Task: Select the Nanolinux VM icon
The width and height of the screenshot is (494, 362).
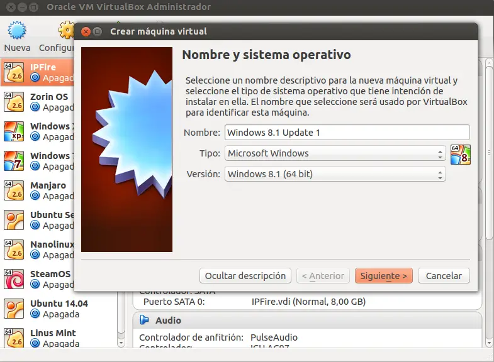Action: (x=14, y=250)
